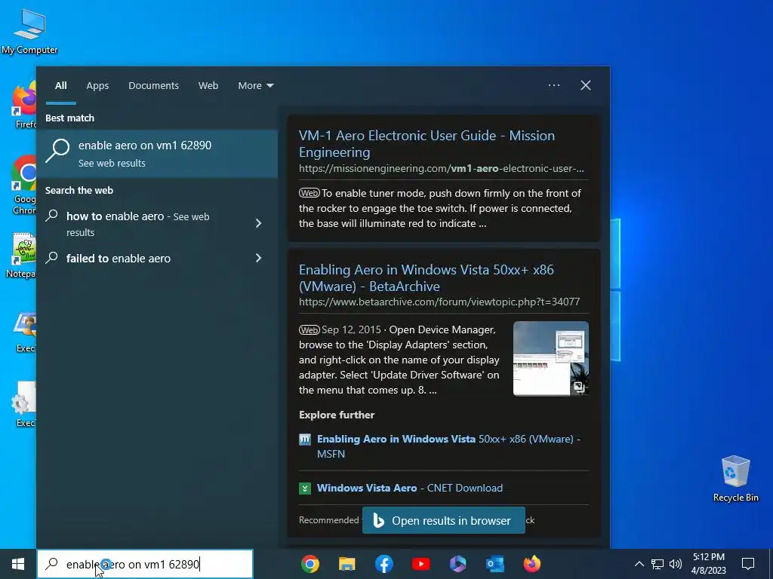Expand arrow for 'how to enable aero'

pyautogui.click(x=258, y=223)
